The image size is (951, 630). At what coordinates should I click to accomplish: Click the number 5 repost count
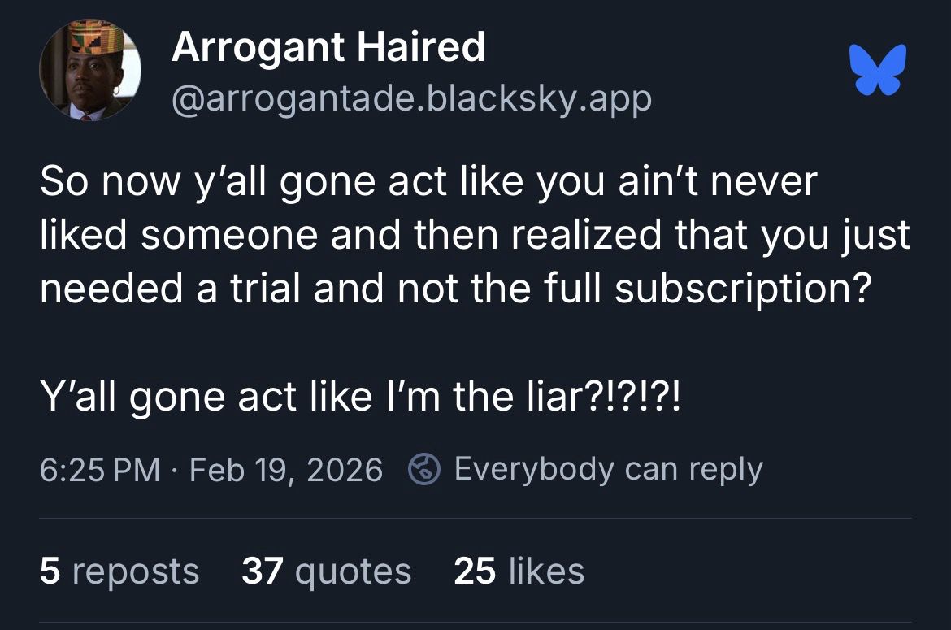[x=50, y=571]
